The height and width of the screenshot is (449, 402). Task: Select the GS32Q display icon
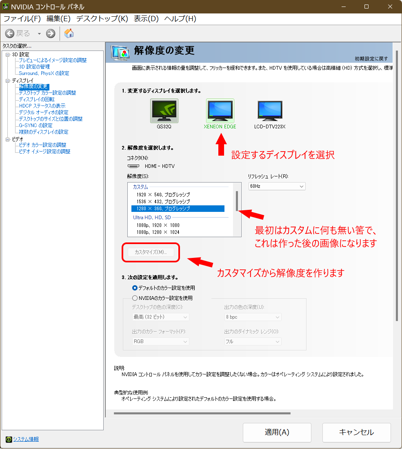164,111
